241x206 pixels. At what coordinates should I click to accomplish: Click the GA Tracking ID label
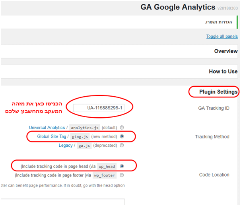click(214, 108)
